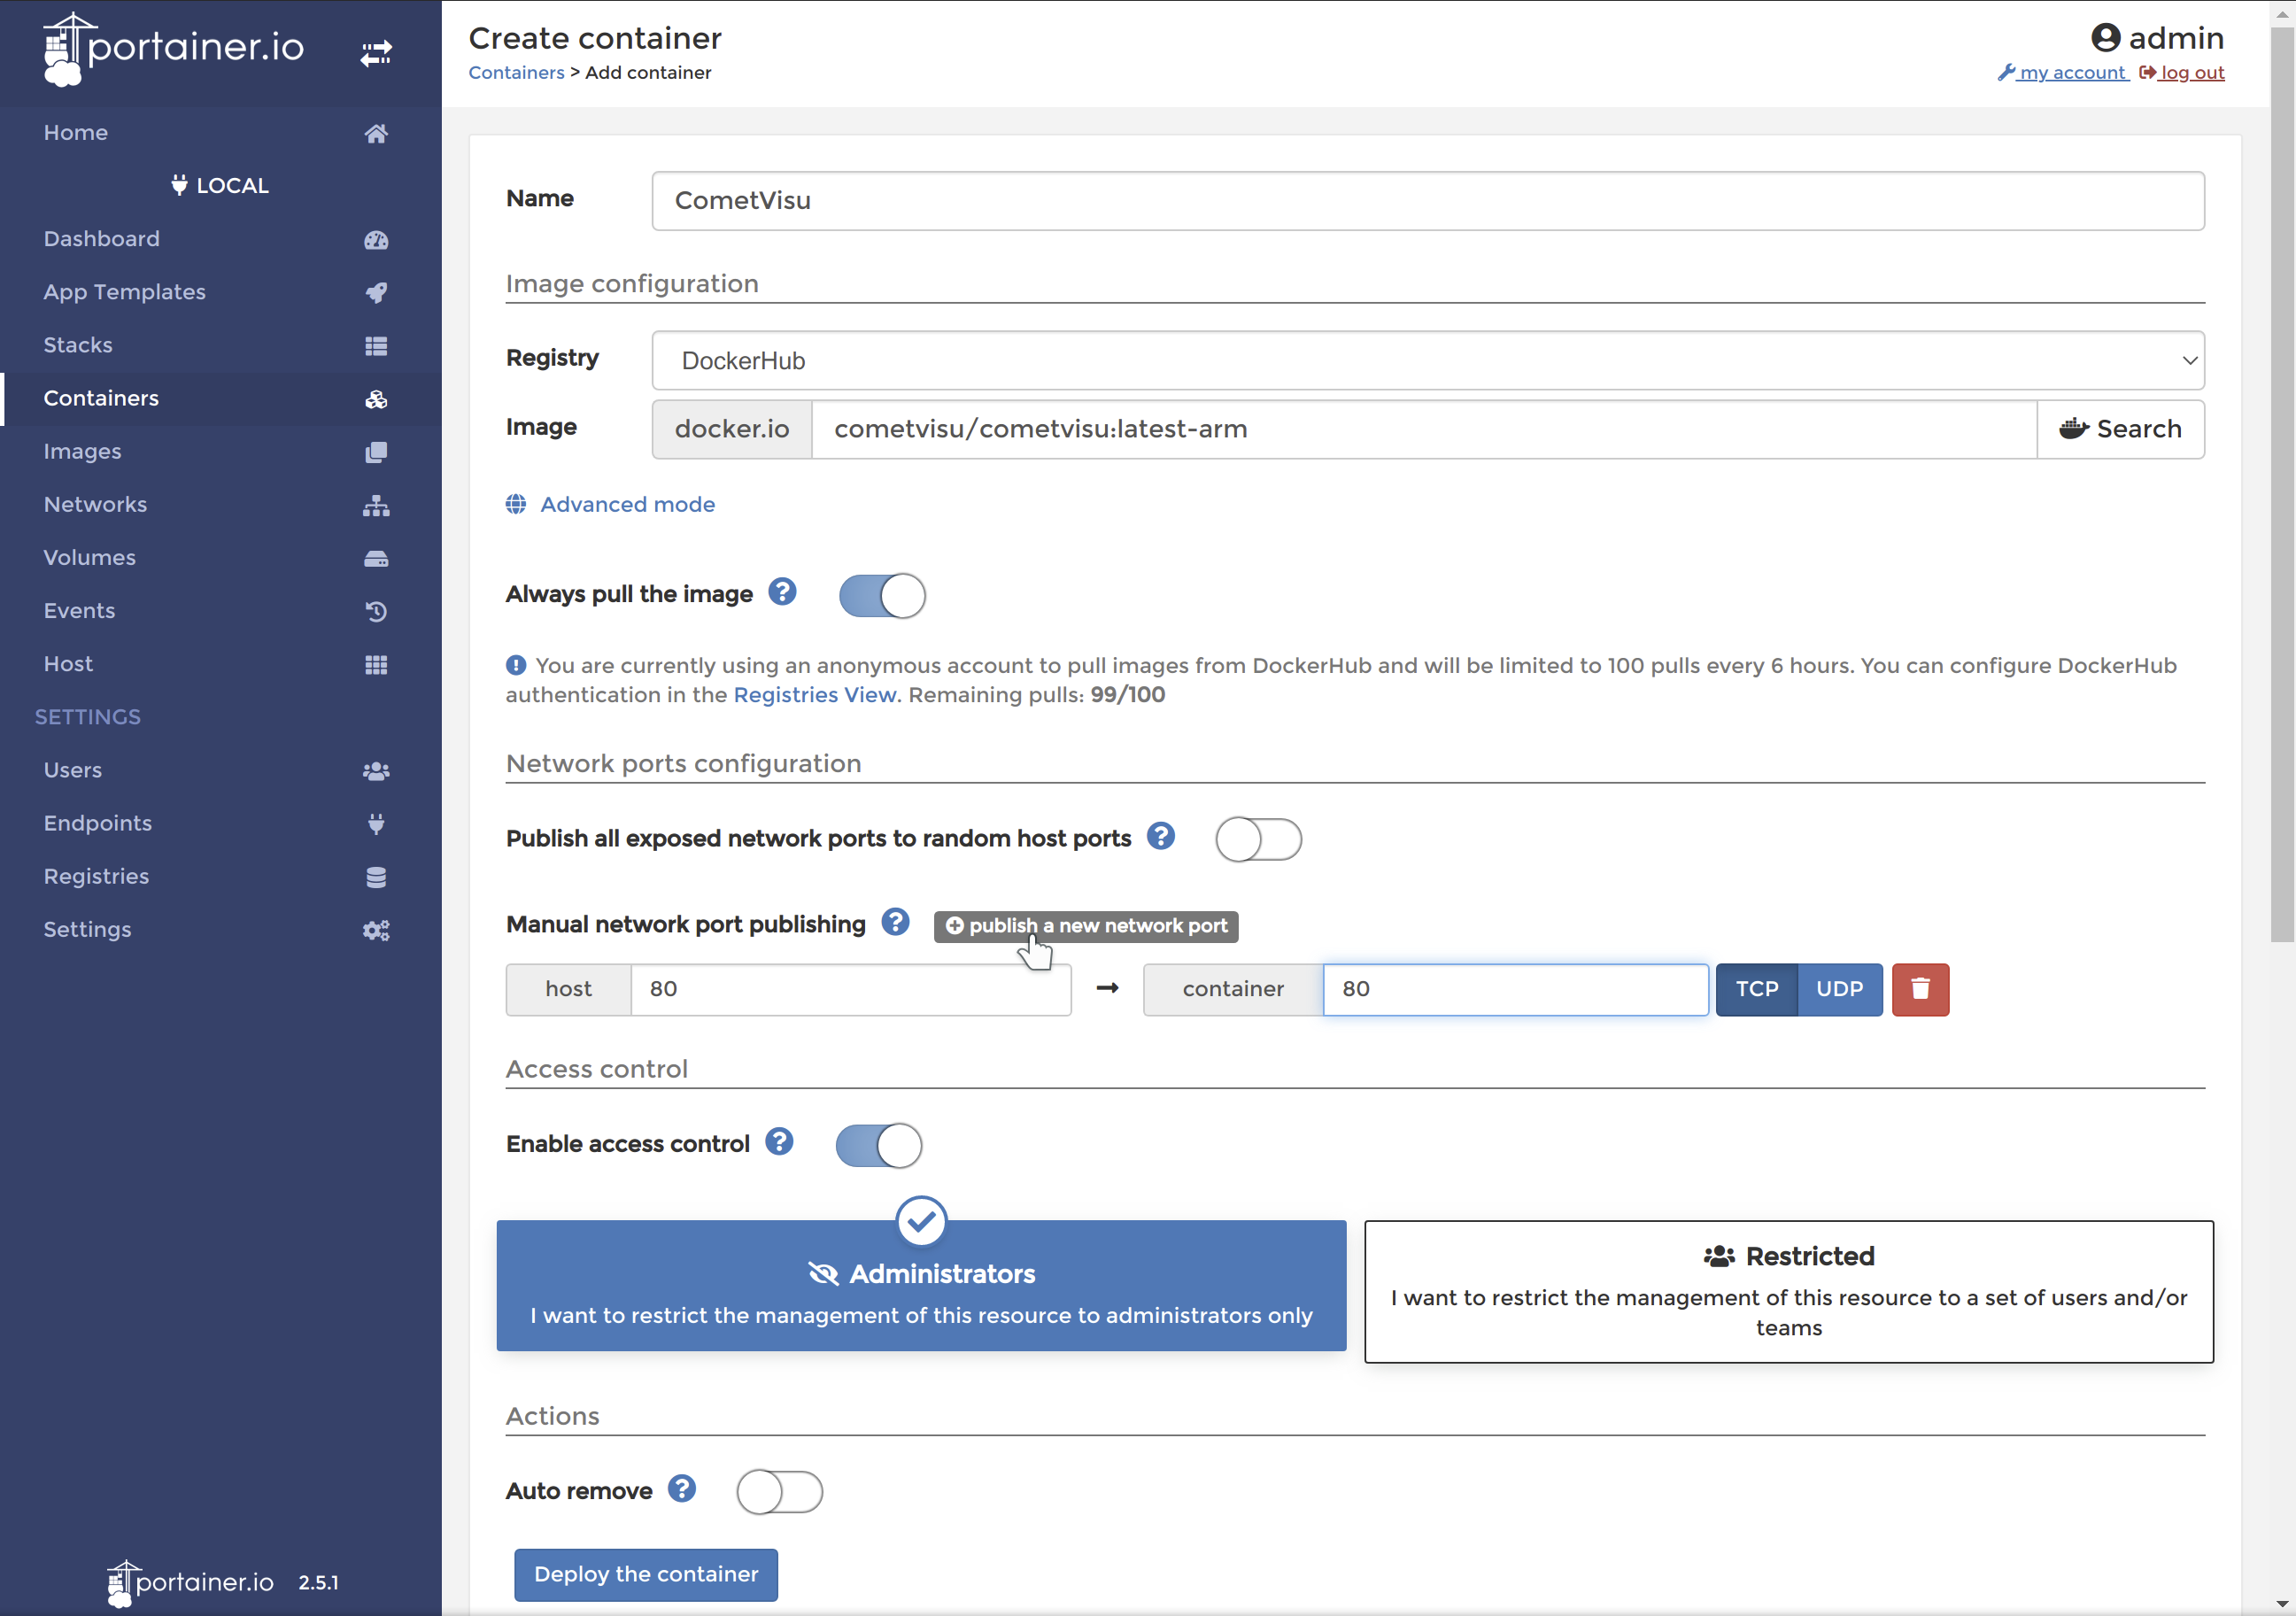
Task: Click publish a new network port button
Action: (x=1086, y=926)
